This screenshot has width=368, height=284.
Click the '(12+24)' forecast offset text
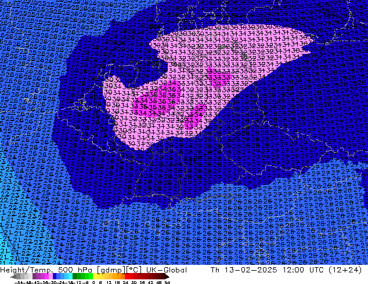click(x=345, y=270)
